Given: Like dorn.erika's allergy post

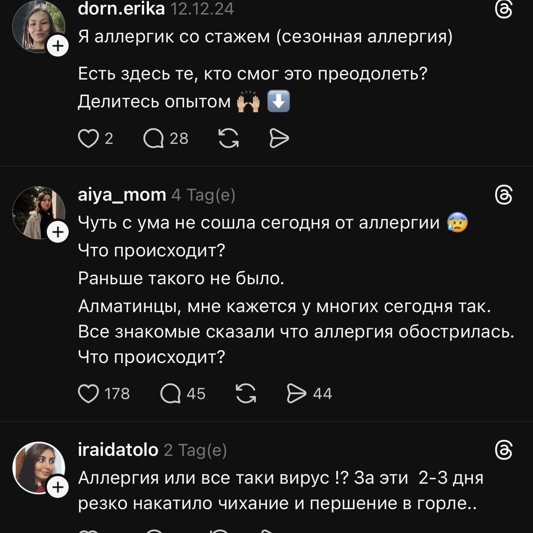Looking at the screenshot, I should tap(88, 138).
